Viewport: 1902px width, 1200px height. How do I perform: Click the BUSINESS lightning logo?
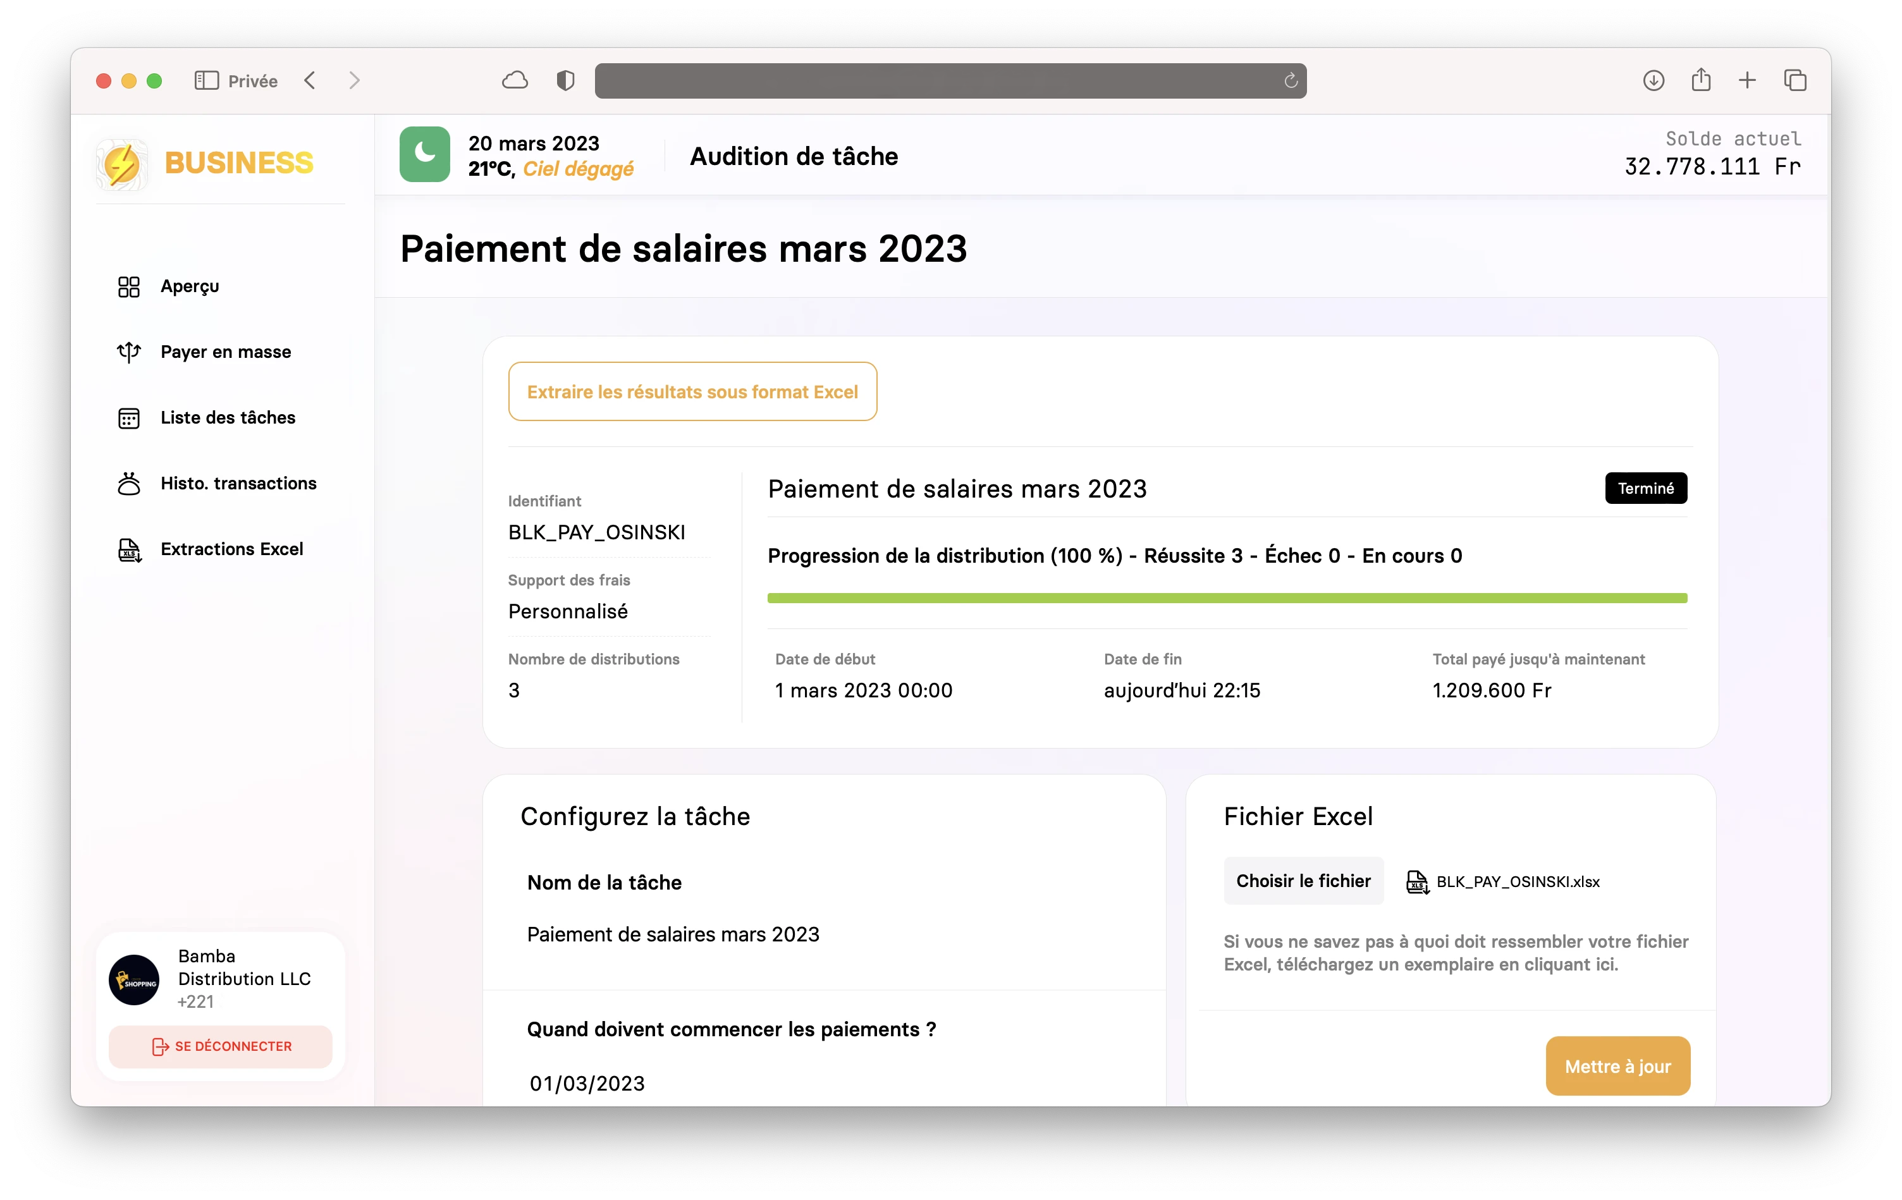point(123,164)
